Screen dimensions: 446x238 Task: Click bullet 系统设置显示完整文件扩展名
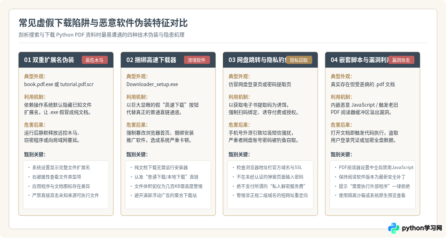click(x=61, y=168)
